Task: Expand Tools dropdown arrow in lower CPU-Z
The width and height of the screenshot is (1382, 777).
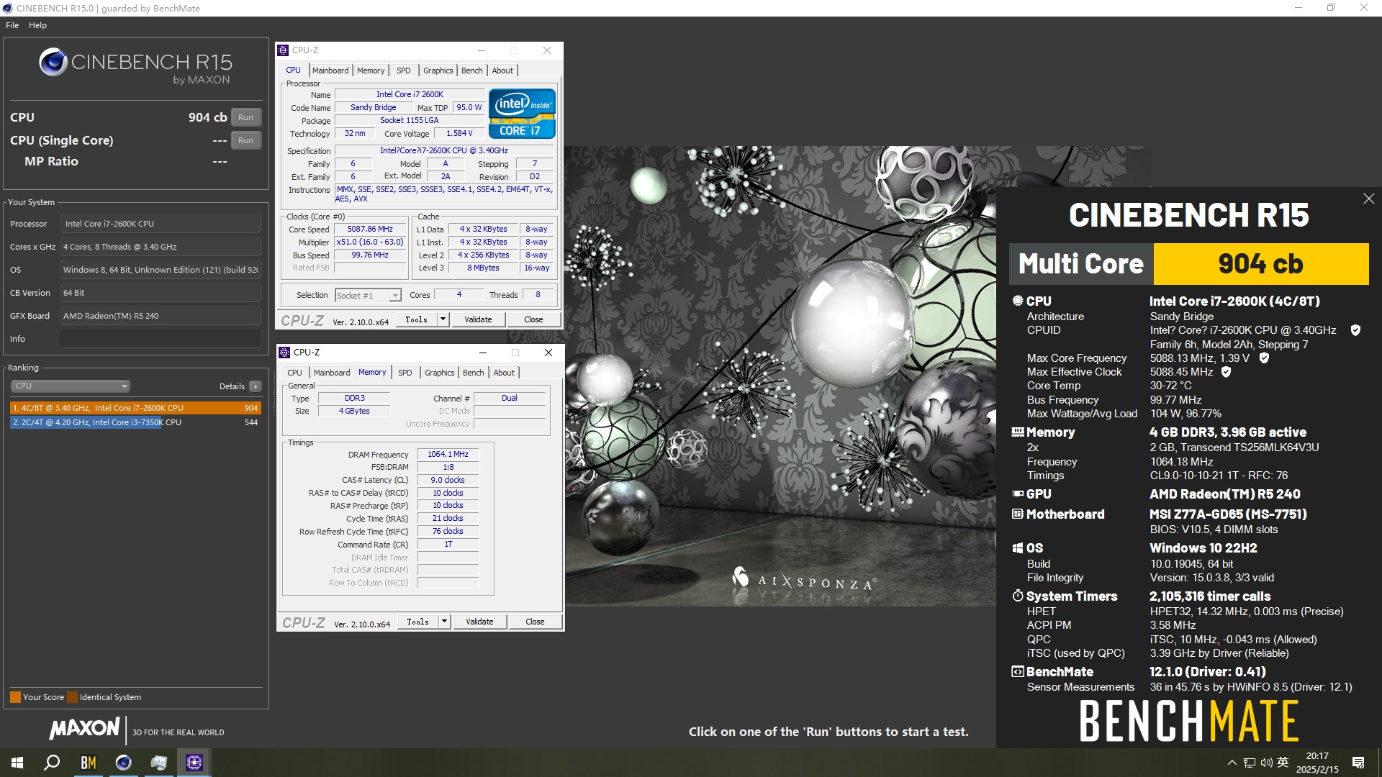Action: (x=445, y=622)
